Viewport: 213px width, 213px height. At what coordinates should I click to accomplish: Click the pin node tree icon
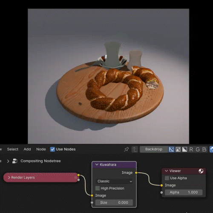127,149
